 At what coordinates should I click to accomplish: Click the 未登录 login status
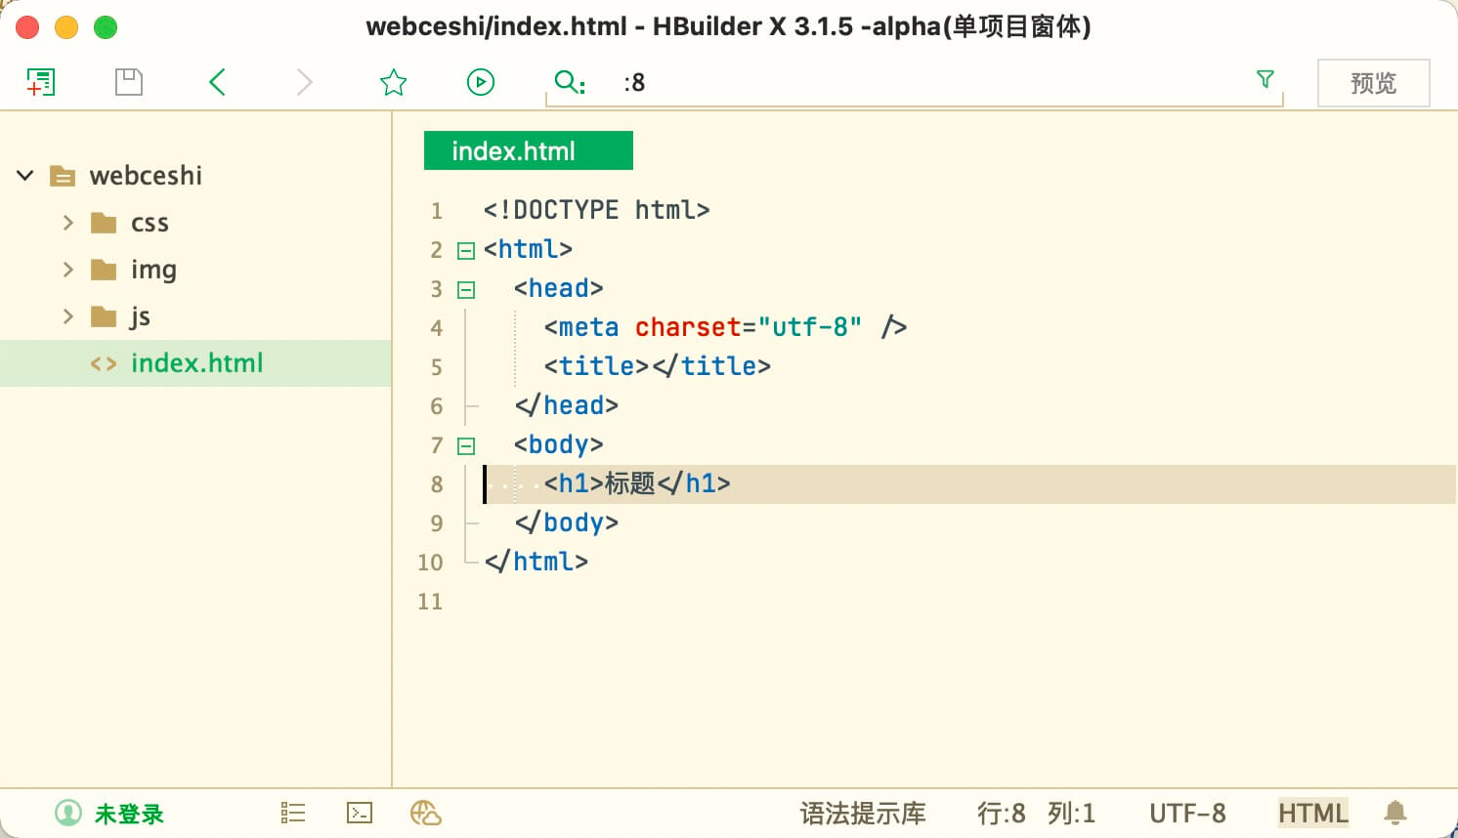point(129,814)
